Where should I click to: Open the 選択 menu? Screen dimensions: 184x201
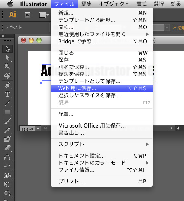coord(159,4)
